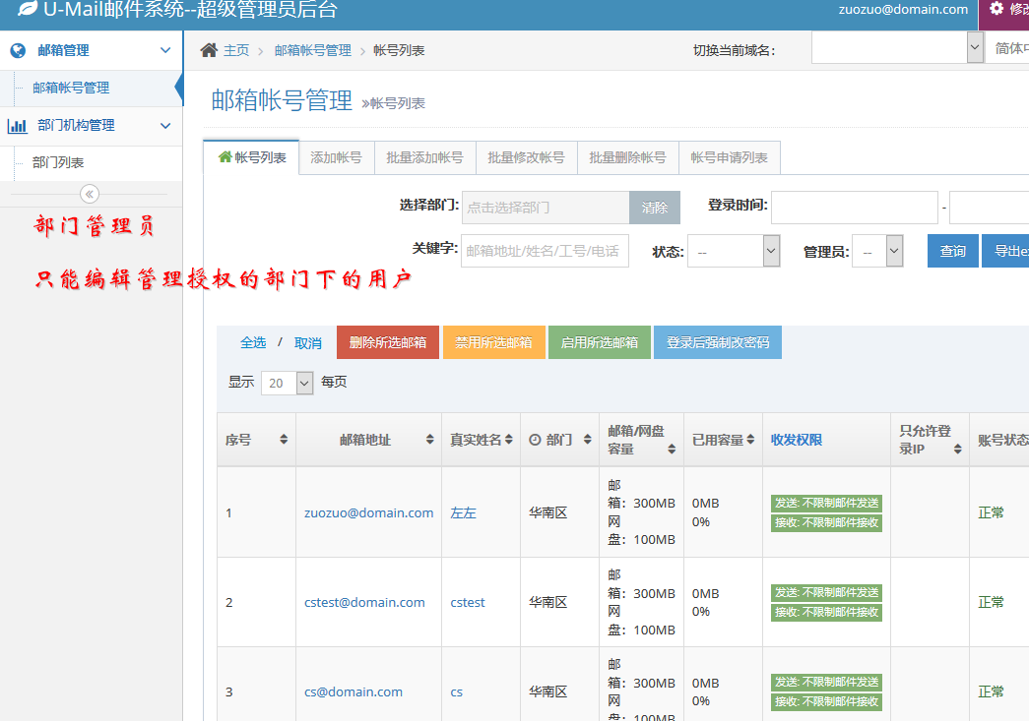Click the home icon in breadcrumb
Viewport: 1029px width, 721px height.
point(209,50)
